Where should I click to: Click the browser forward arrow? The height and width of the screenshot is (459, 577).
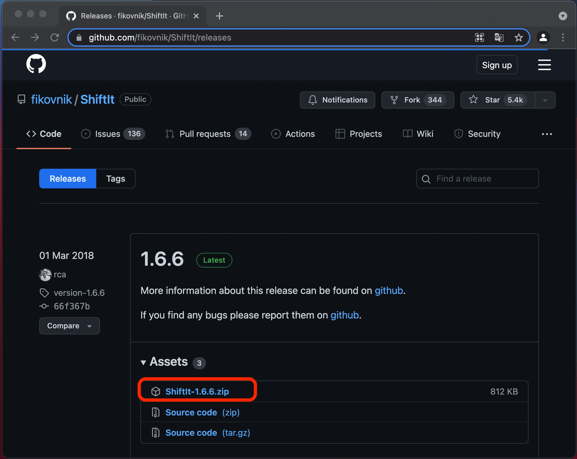[x=35, y=38]
